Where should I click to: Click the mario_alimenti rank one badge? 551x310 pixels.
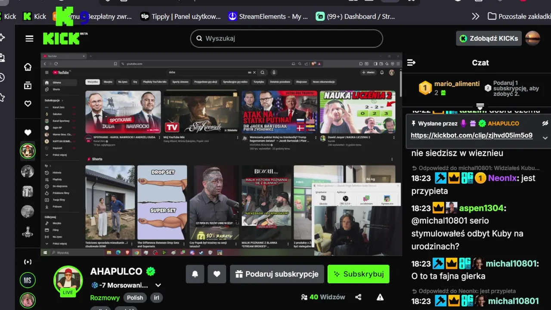425,88
